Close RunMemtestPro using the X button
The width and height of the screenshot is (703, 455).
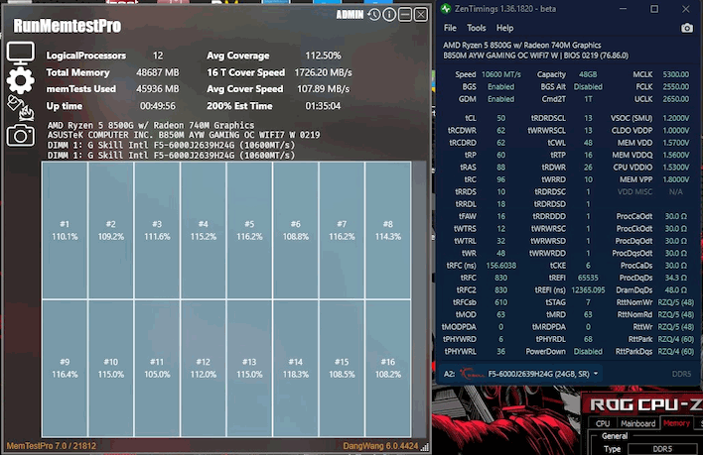point(421,15)
